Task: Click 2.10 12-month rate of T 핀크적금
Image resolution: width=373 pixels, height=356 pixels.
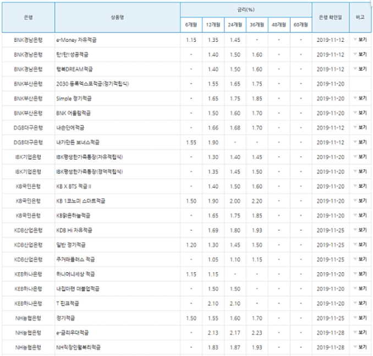Action: [213, 303]
